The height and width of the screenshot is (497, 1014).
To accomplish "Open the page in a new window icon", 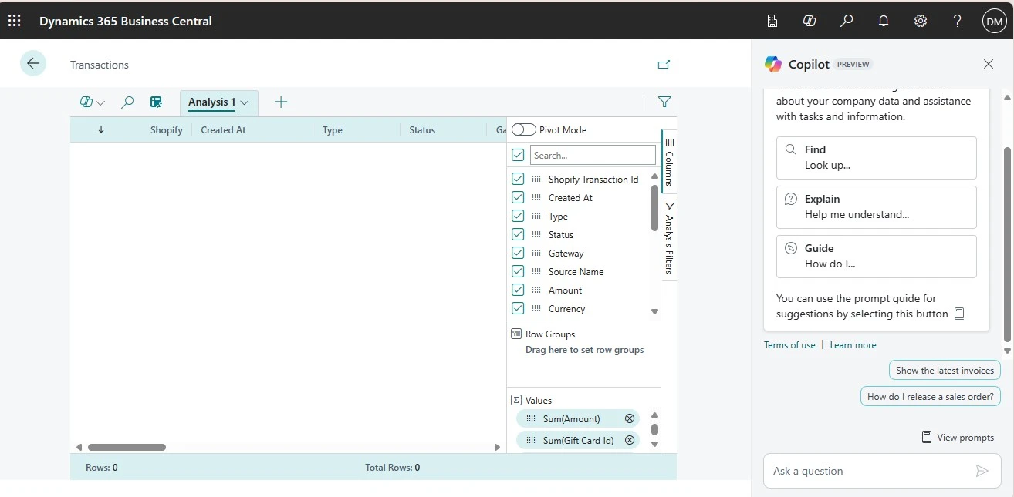I will pos(664,65).
